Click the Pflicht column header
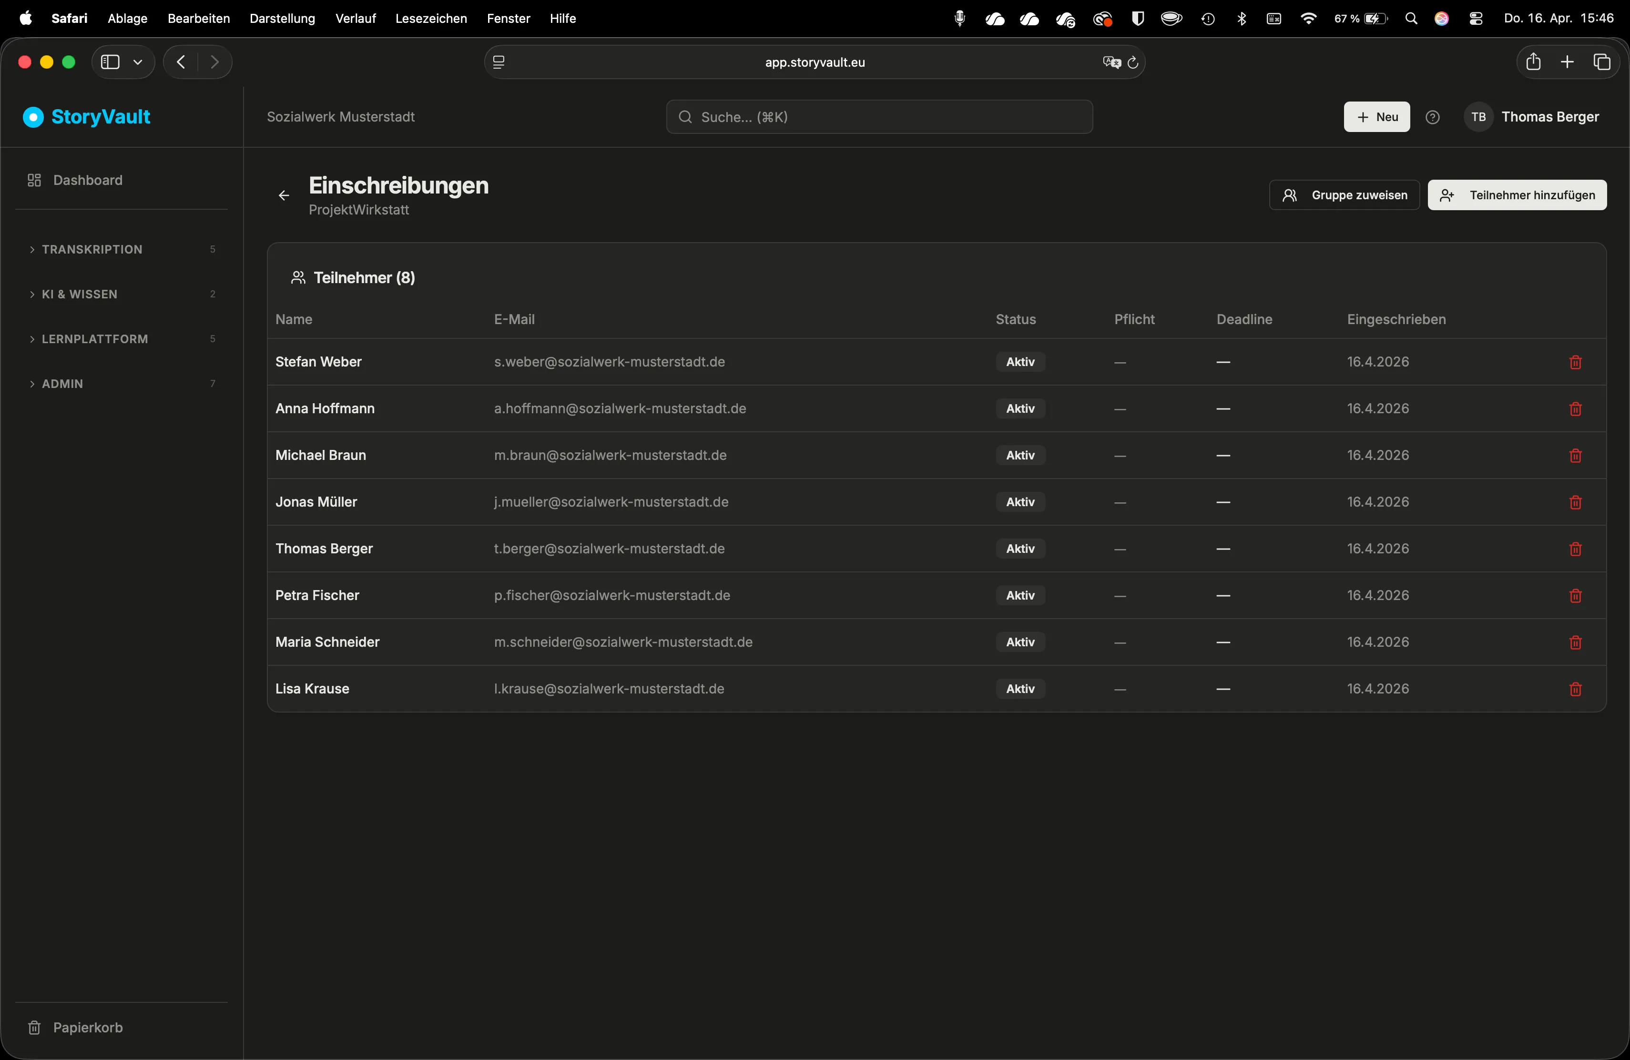Viewport: 1630px width, 1060px height. (x=1134, y=320)
